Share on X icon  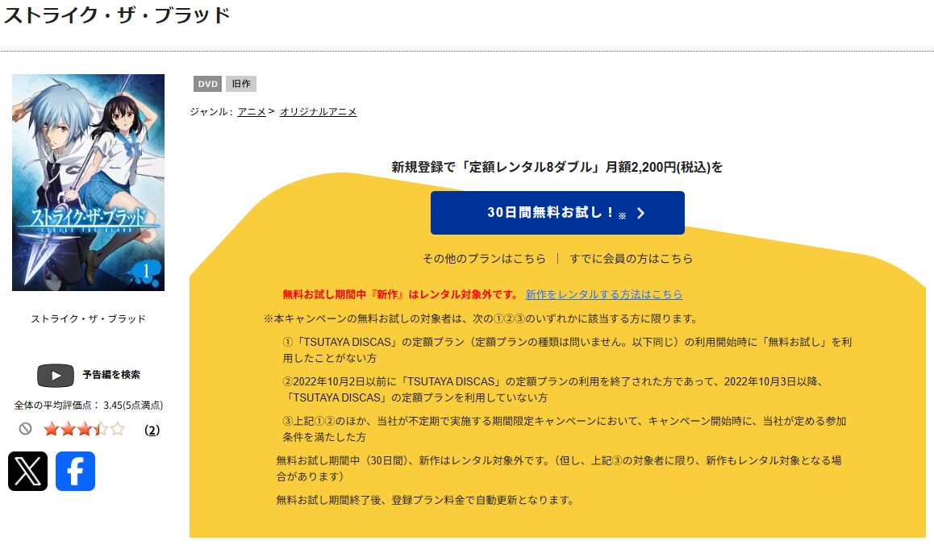(x=27, y=471)
